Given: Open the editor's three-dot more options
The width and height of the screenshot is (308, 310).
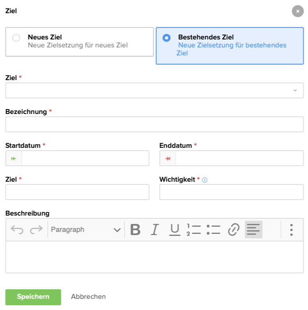Looking at the screenshot, I should pos(291,230).
